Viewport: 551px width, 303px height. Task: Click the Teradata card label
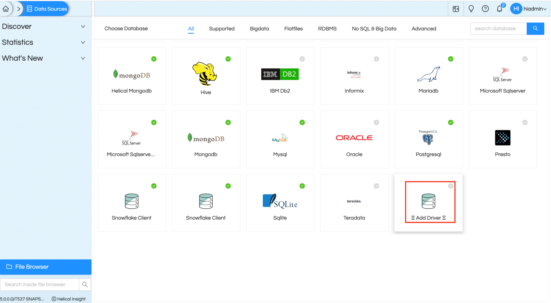(354, 218)
